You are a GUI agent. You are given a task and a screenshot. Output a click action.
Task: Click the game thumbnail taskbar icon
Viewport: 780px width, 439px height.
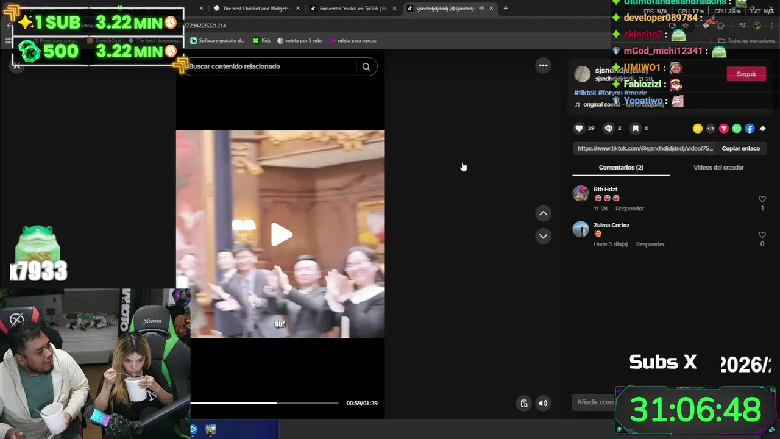[210, 429]
